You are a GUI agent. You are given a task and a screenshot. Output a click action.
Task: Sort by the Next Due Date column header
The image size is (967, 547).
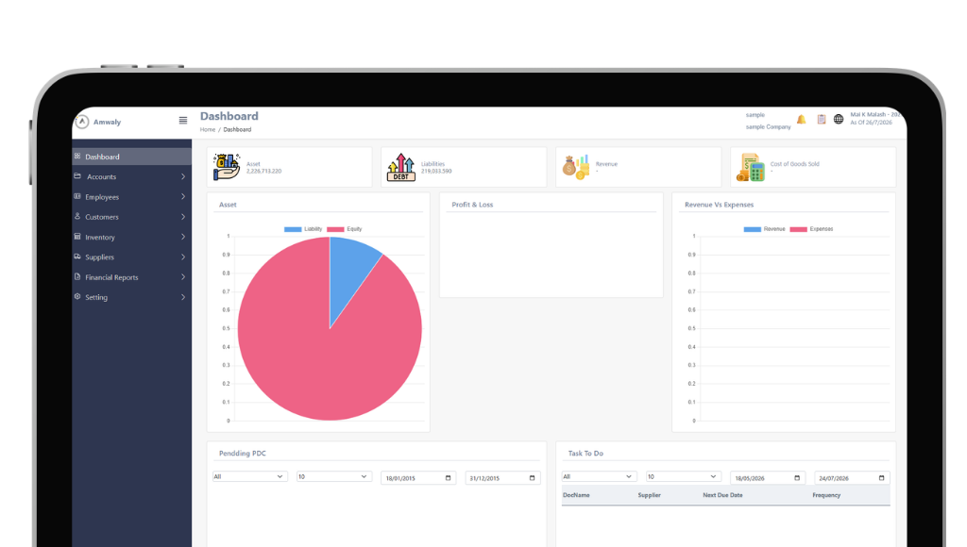(x=722, y=495)
